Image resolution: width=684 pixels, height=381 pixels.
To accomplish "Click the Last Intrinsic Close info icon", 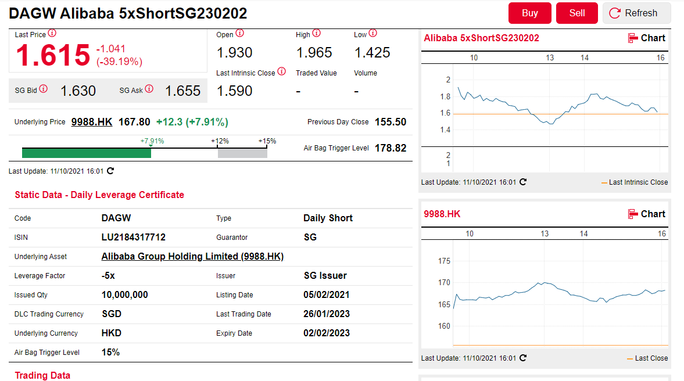I will pyautogui.click(x=282, y=71).
